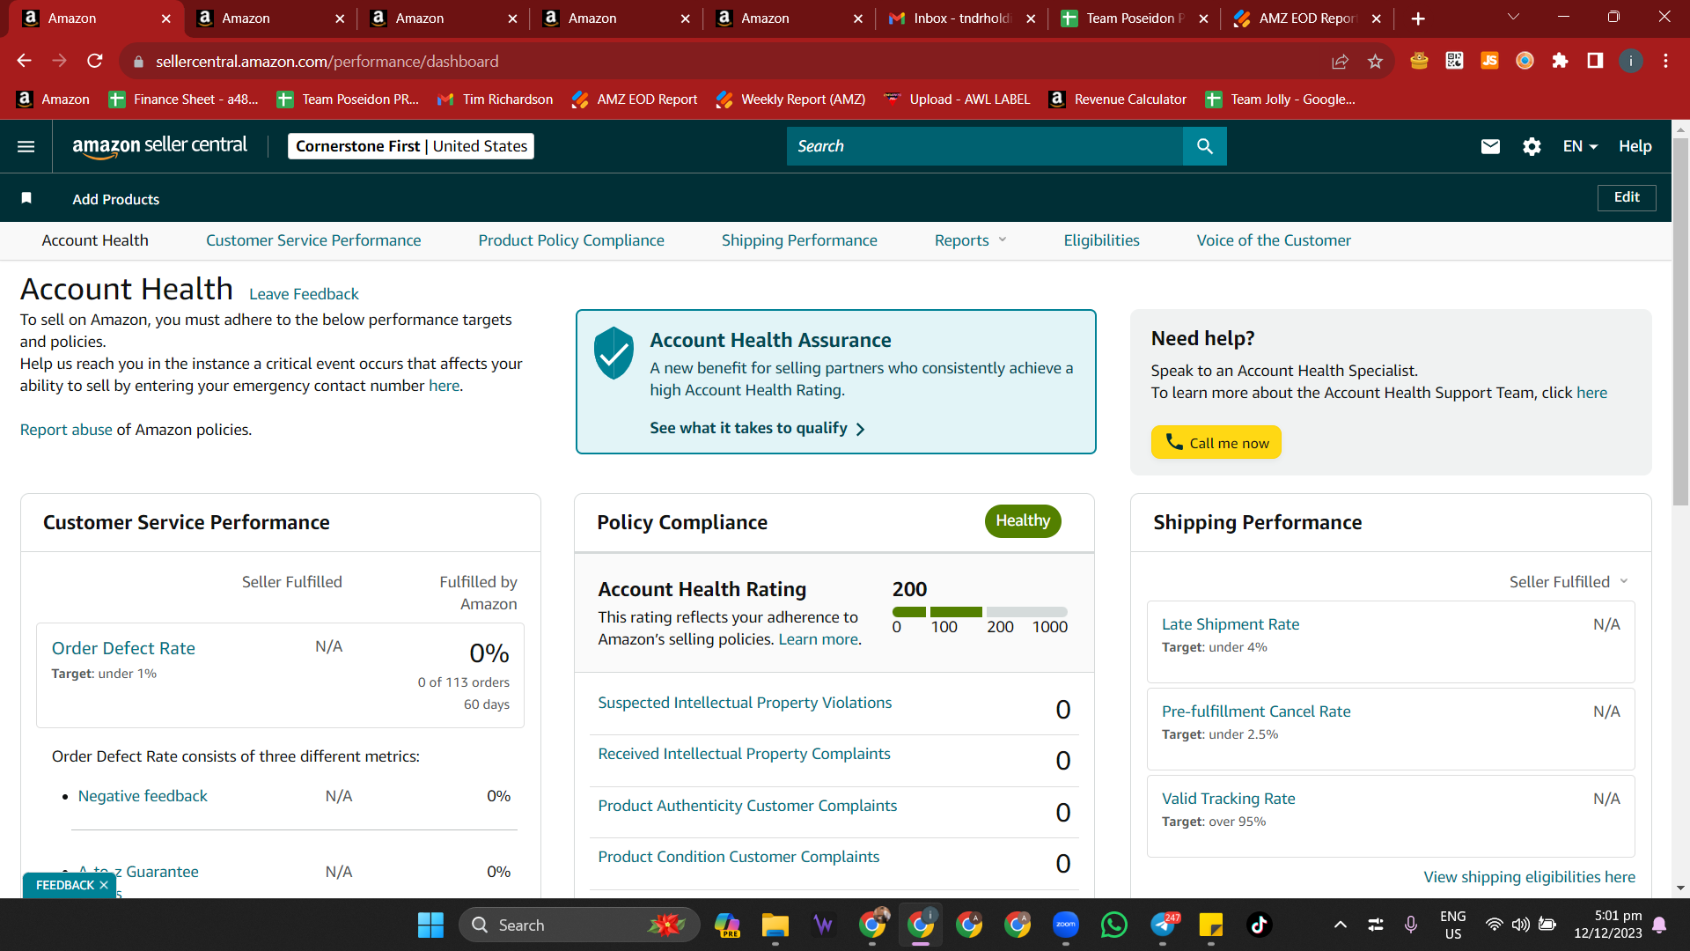Open the Seller Central hamburger menu
The width and height of the screenshot is (1690, 951).
(x=26, y=146)
